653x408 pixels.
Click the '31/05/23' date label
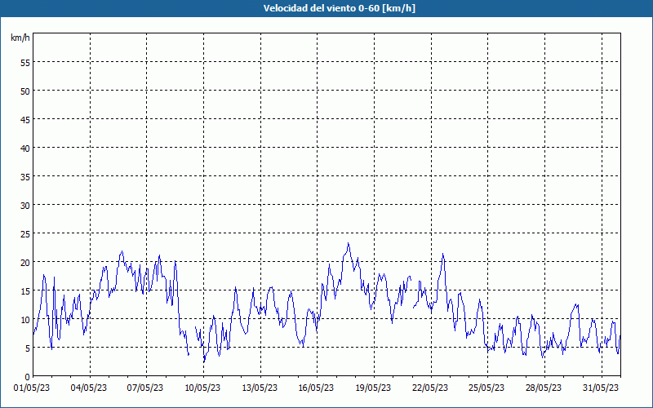coord(601,388)
